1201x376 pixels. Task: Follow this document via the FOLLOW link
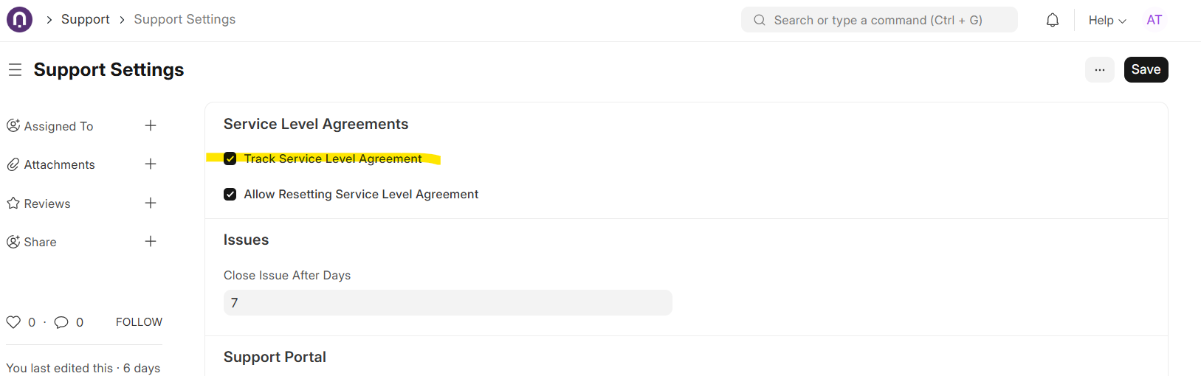pos(139,322)
